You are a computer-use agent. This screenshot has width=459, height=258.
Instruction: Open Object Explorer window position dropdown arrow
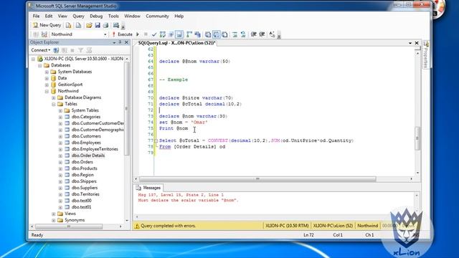[x=114, y=43]
